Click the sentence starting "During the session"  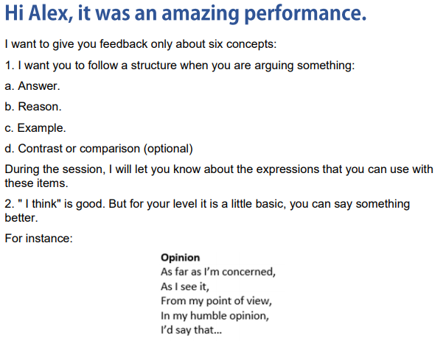[x=218, y=169]
